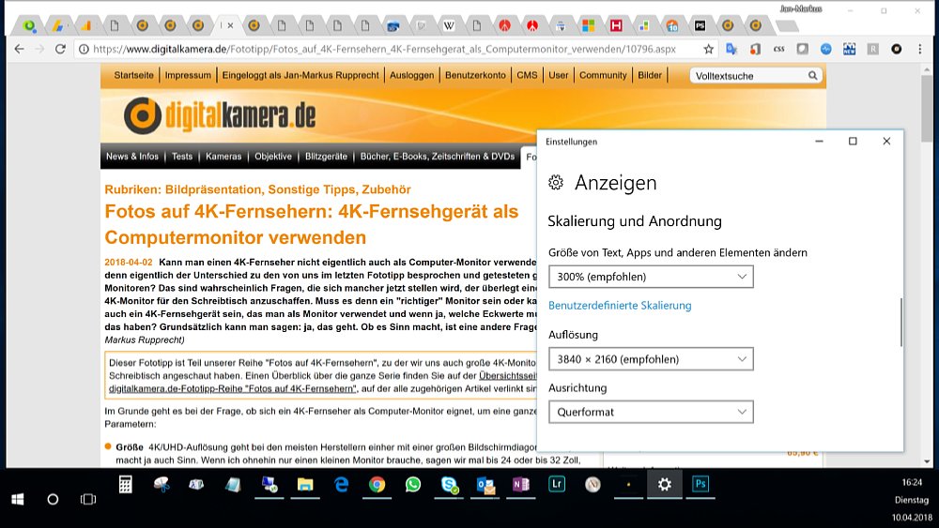The width and height of the screenshot is (939, 528).
Task: Open WhatsApp from the taskbar
Action: [x=412, y=484]
